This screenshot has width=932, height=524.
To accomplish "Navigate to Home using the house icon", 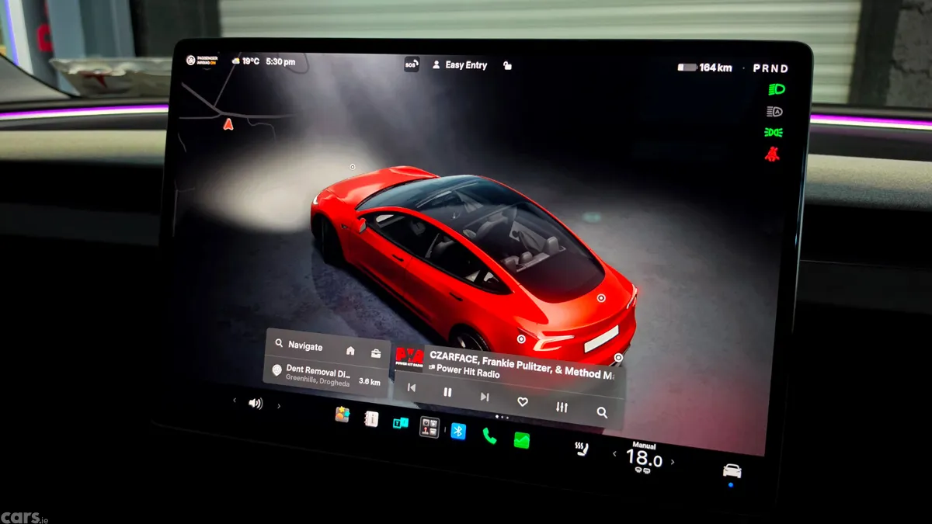I will click(x=350, y=351).
